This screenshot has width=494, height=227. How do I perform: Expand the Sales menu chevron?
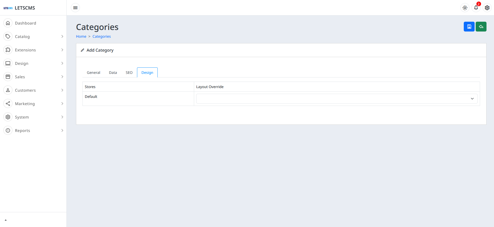[x=62, y=77]
